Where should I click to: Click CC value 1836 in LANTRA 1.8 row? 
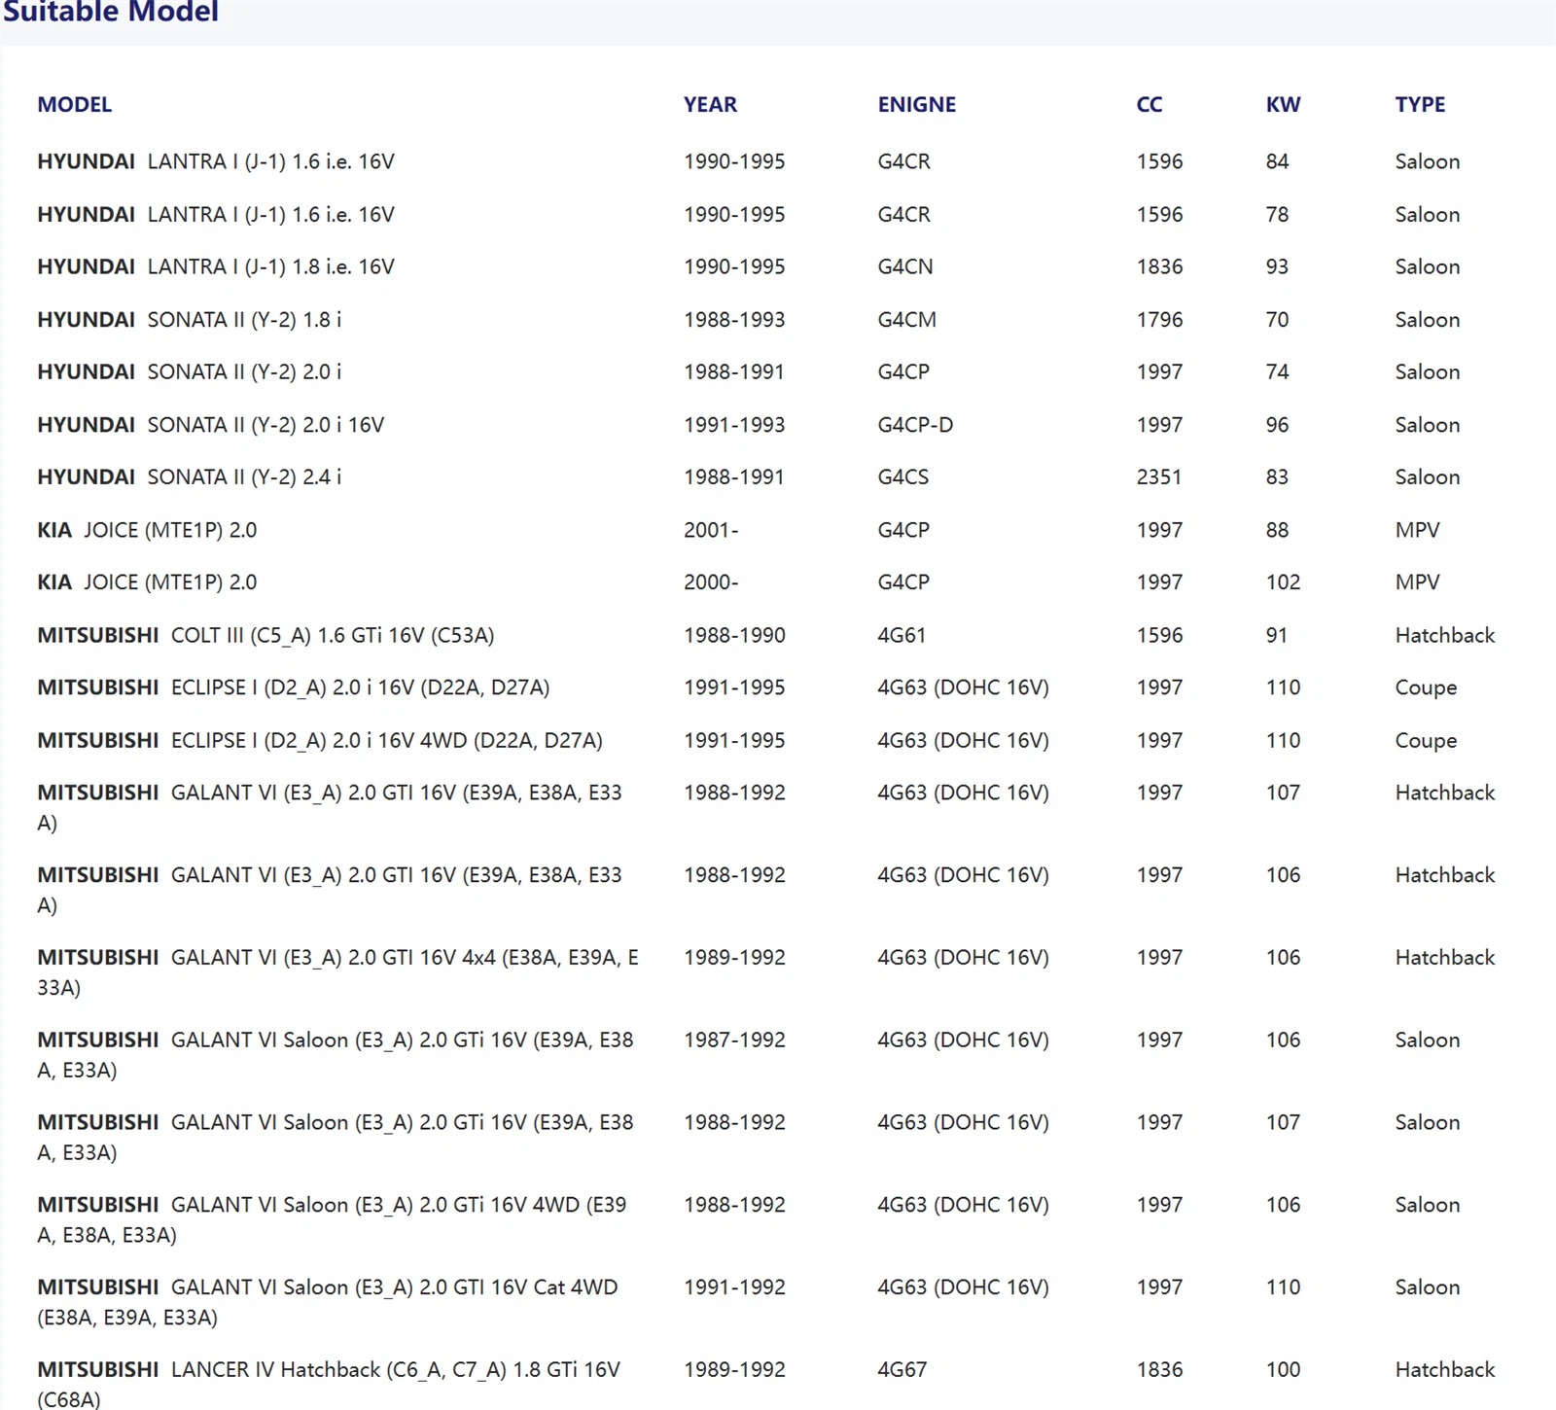click(x=1159, y=266)
